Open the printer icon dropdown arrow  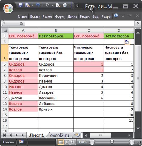click(70, 5)
